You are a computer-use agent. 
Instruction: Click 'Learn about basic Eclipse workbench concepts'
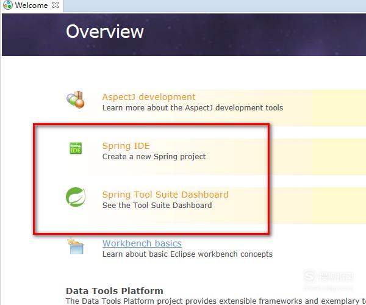187,254
